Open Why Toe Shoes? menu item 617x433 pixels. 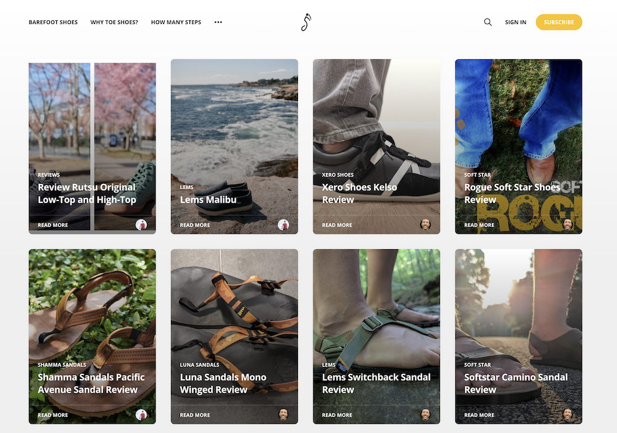(x=114, y=22)
